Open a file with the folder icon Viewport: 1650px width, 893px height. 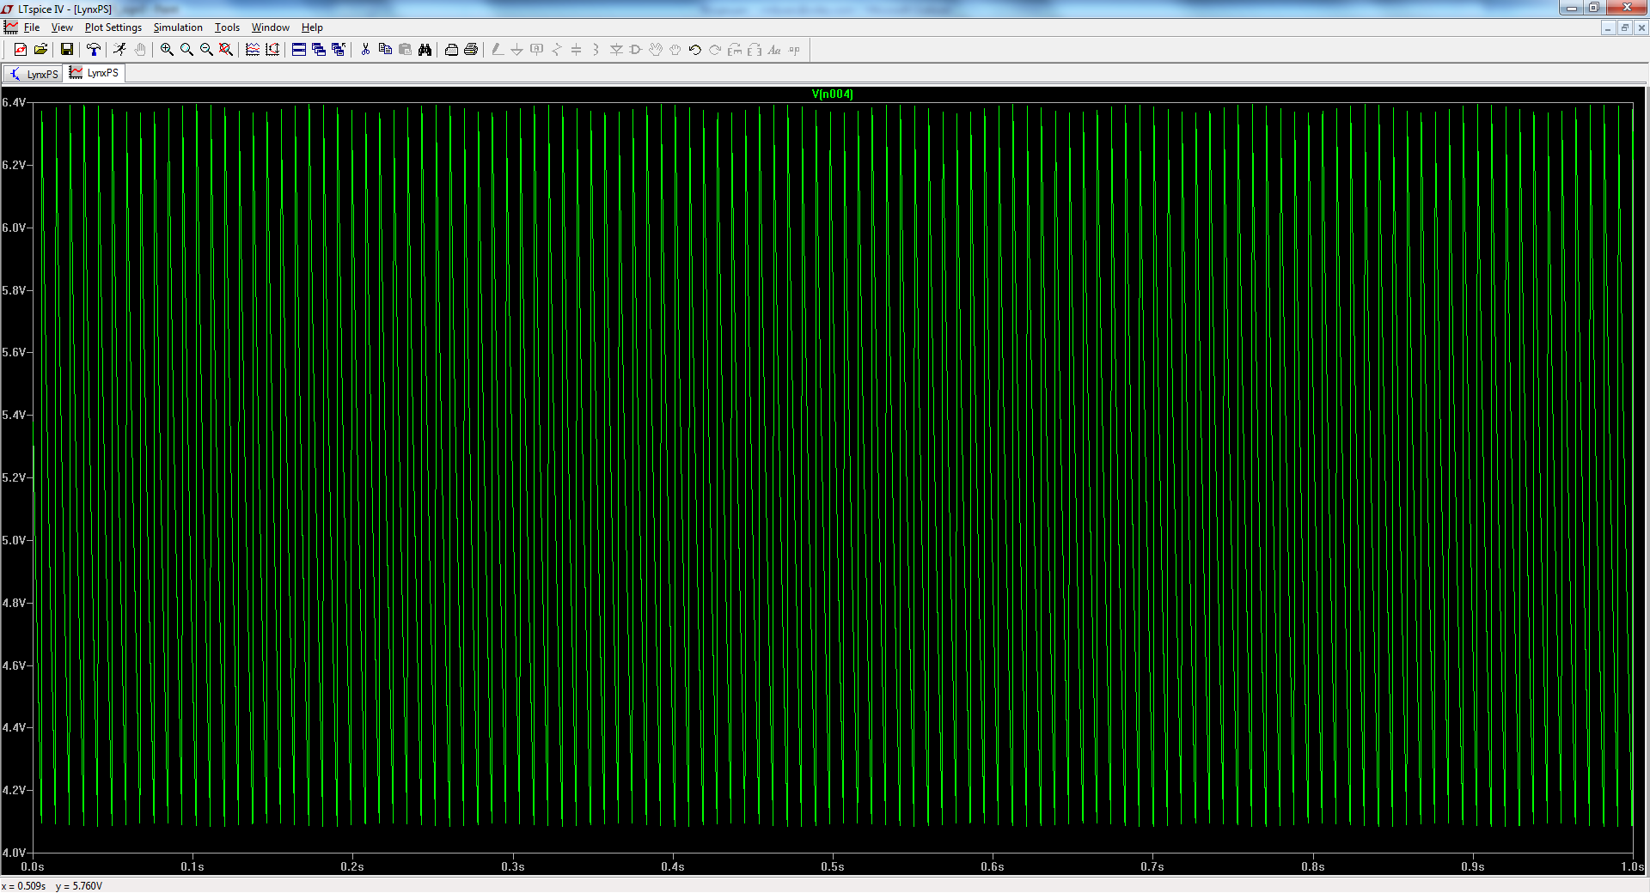coord(40,50)
